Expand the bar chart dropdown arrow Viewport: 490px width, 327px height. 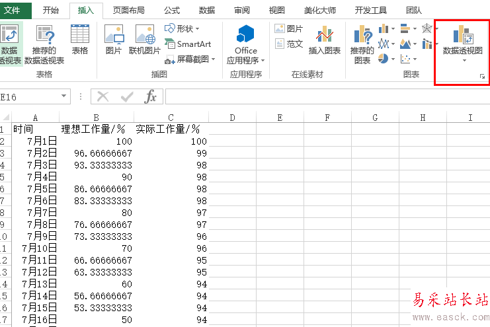point(415,28)
